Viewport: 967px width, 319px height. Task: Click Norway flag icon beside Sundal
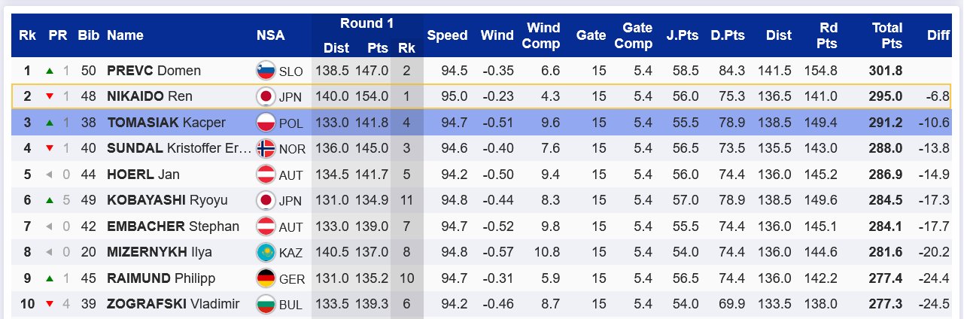[x=265, y=149]
